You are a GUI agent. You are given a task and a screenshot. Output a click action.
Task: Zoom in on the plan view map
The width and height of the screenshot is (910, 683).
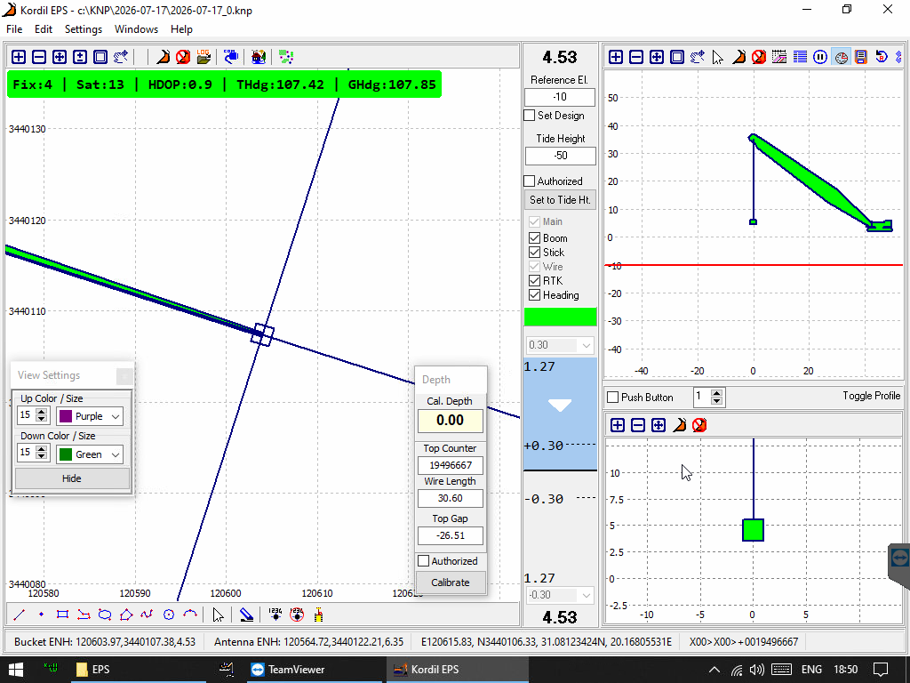(x=19, y=56)
